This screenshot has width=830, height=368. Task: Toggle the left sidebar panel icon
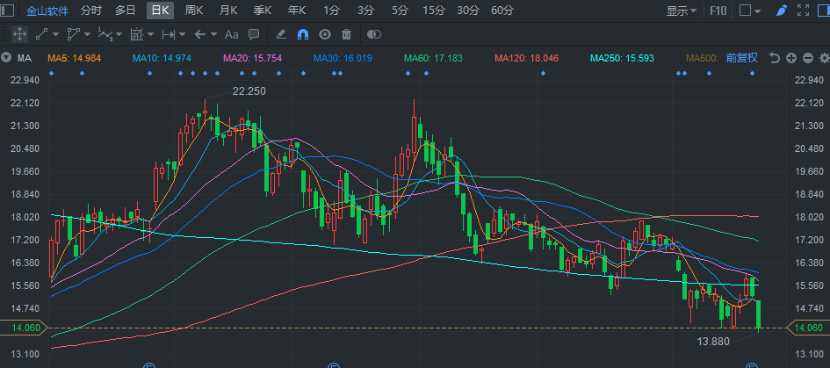(x=6, y=10)
